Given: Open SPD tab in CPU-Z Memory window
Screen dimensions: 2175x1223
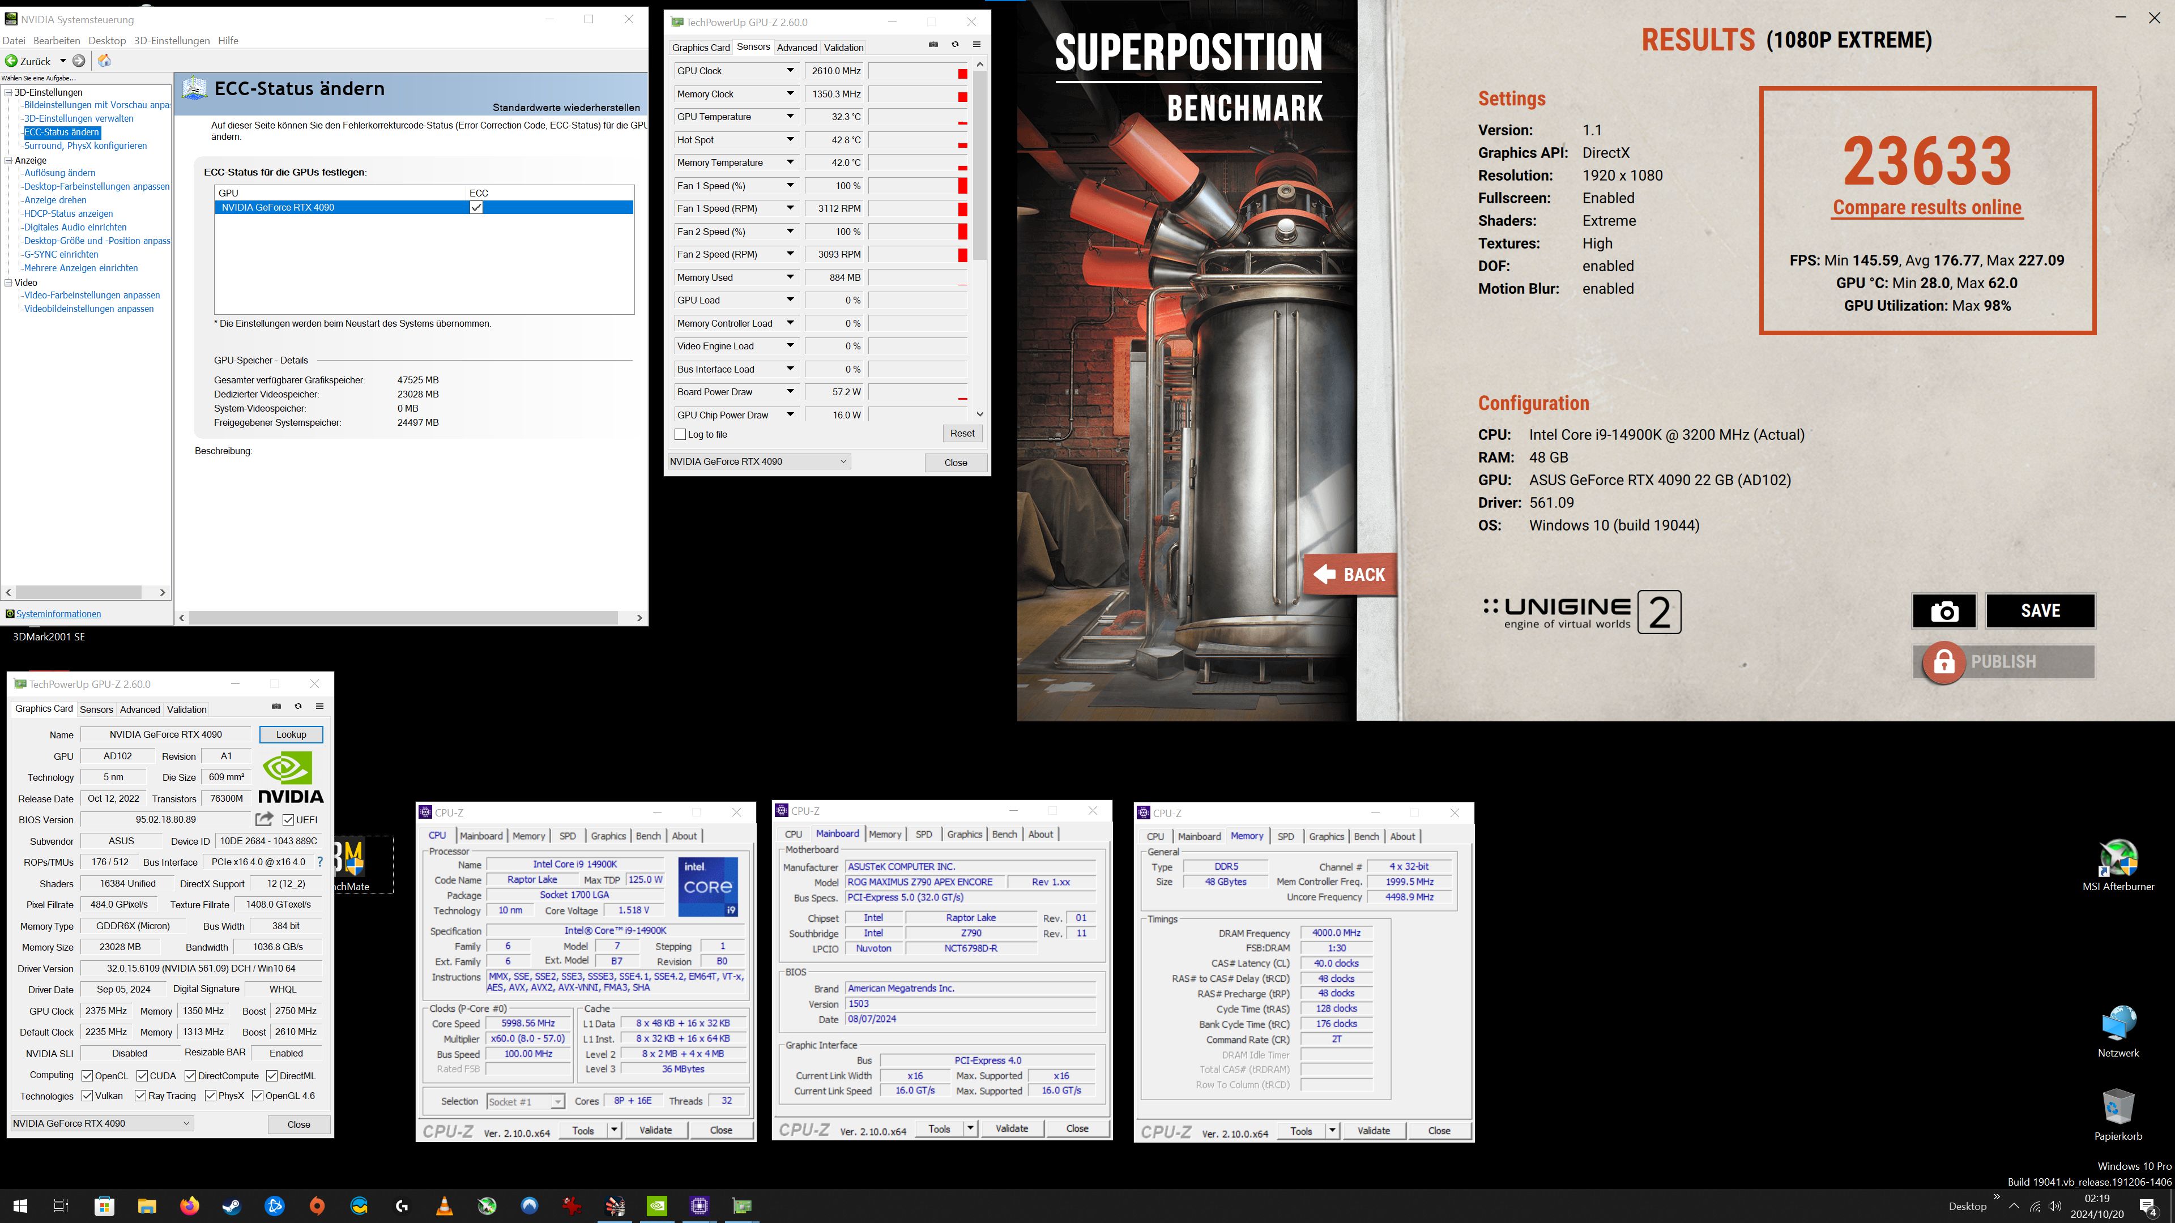Looking at the screenshot, I should click(1286, 836).
